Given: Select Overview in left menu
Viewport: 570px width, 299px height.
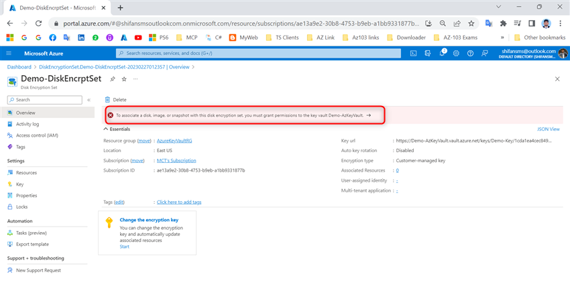Looking at the screenshot, I should (47, 113).
